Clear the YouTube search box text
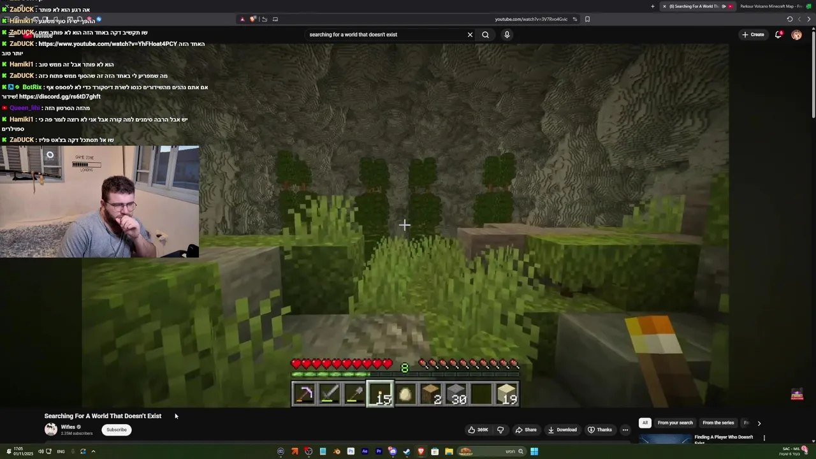The image size is (816, 459). [x=470, y=34]
